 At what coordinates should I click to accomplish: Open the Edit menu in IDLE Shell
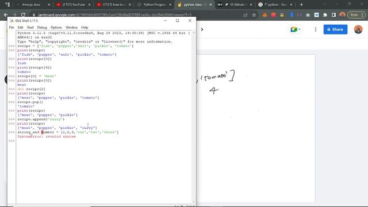point(21,28)
